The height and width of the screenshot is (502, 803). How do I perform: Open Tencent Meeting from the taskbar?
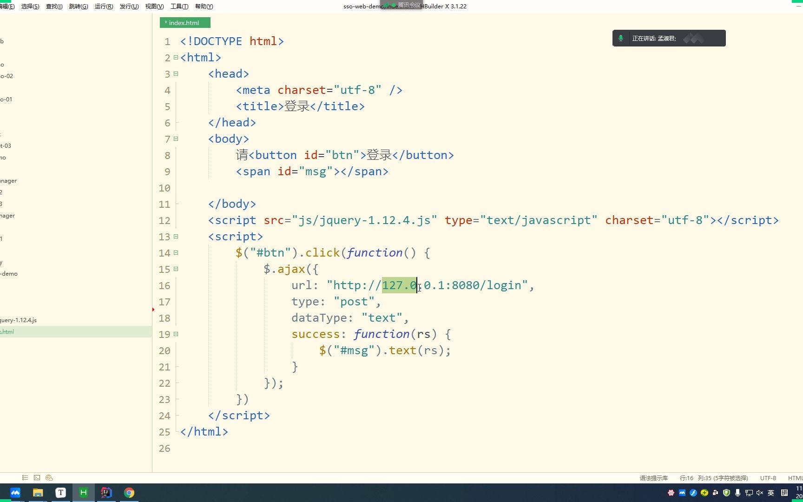click(15, 493)
